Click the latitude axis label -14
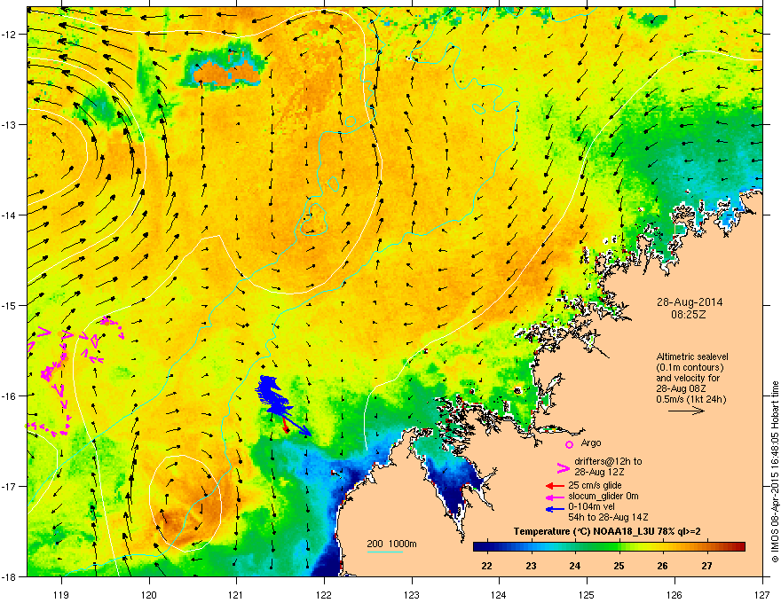This screenshot has height=603, width=781. click(x=10, y=215)
